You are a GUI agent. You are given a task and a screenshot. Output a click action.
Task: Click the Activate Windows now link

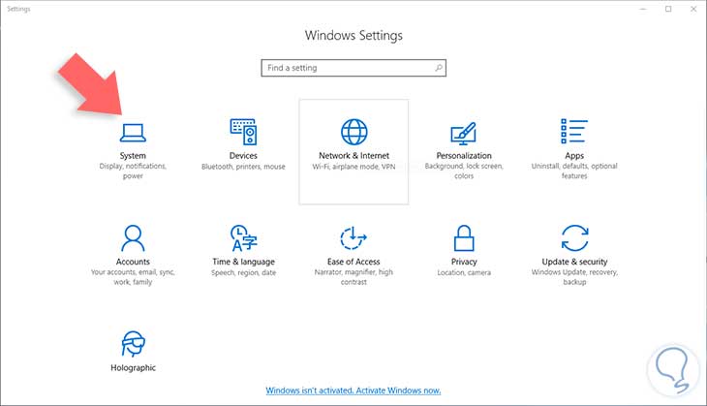coord(353,390)
